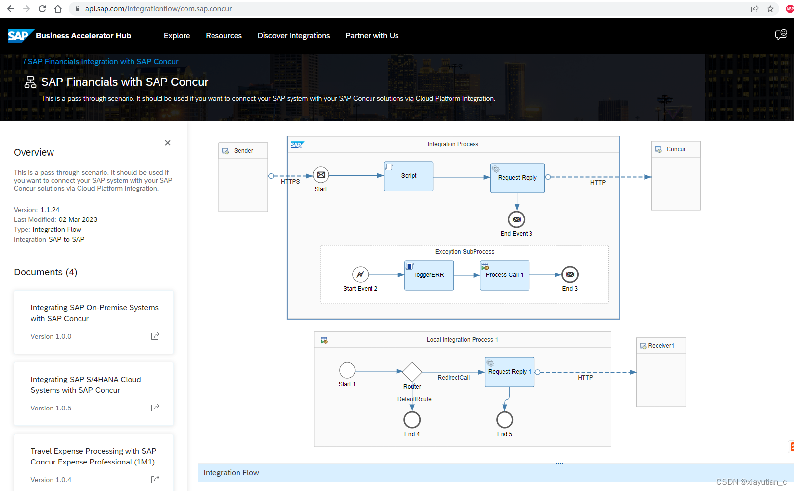Select the Router gateway diamond
794x491 pixels.
[412, 372]
